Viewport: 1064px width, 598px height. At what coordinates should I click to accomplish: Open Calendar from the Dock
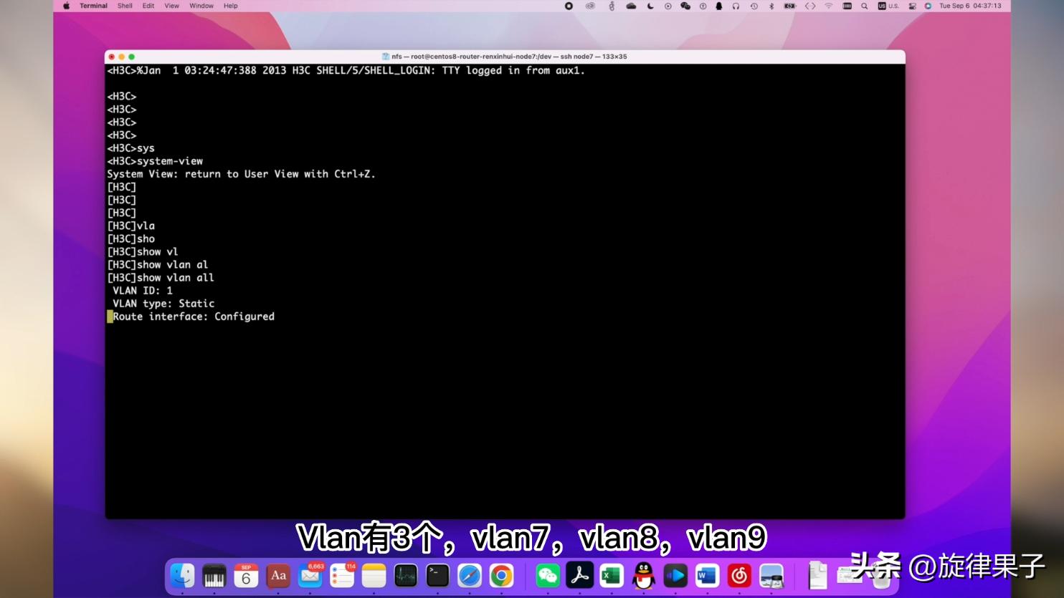[246, 575]
